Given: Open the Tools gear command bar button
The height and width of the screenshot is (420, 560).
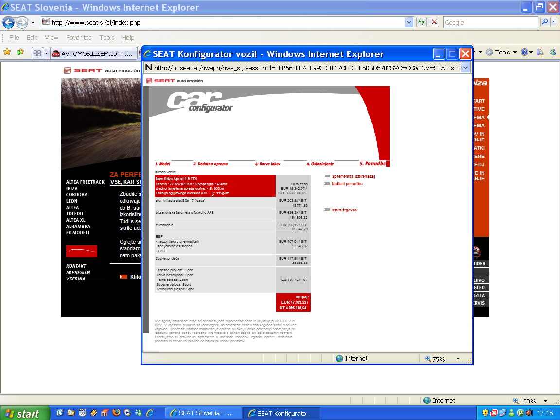Looking at the screenshot, I should pyautogui.click(x=501, y=52).
